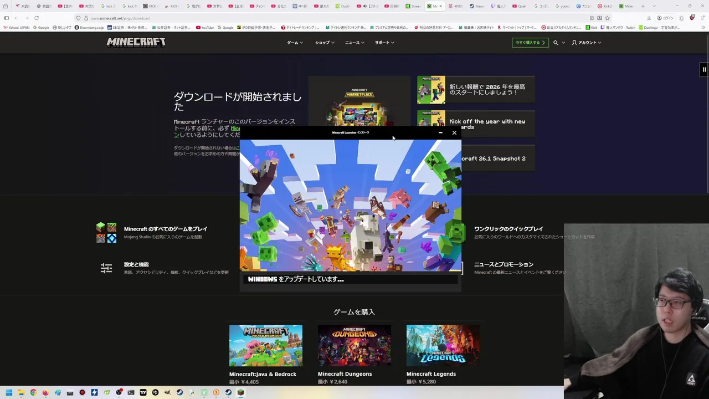Click the ニュースとプロモーション heading
This screenshot has width=709, height=399.
pos(504,264)
